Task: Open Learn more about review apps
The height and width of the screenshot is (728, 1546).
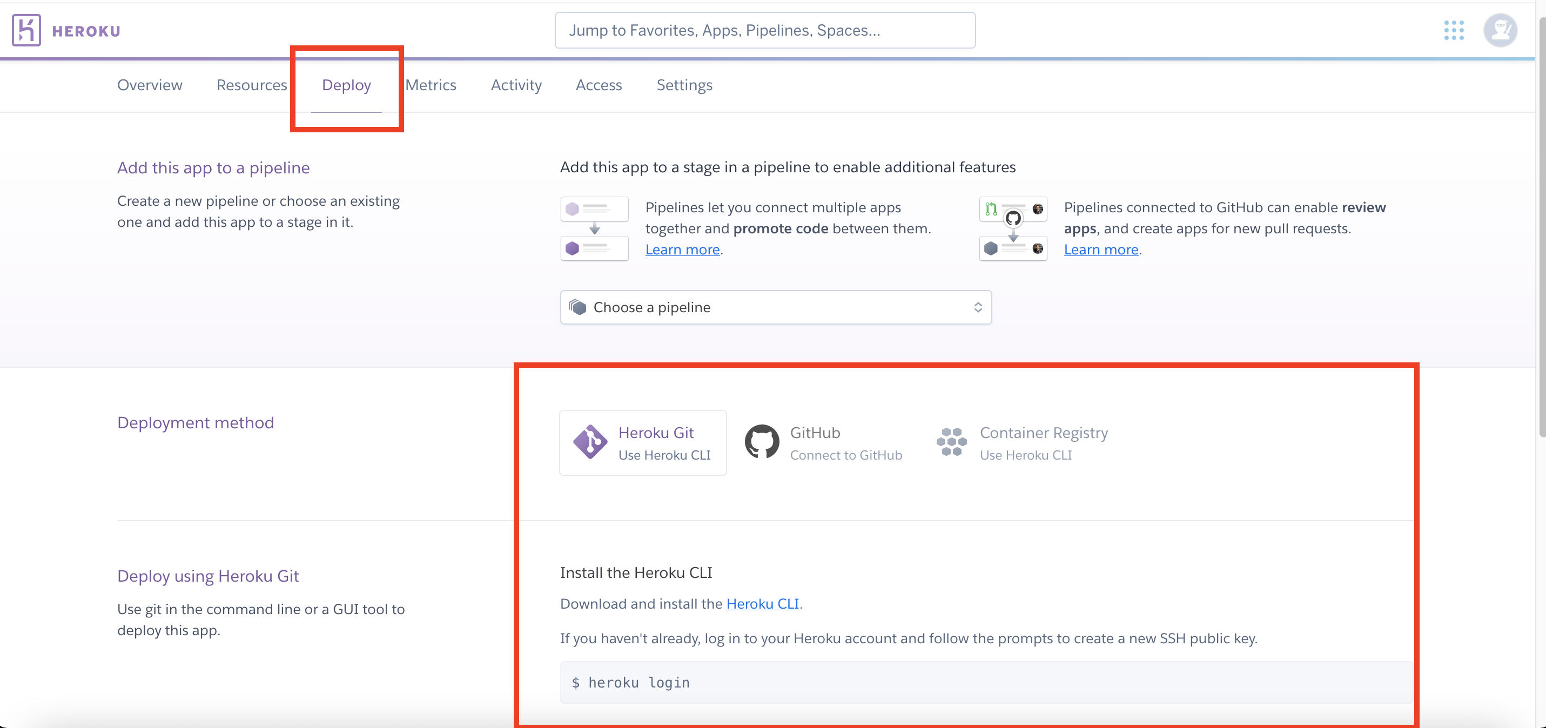Action: [1101, 250]
